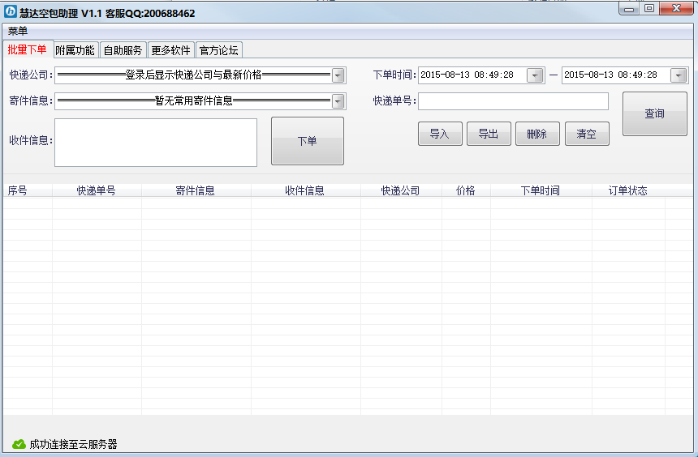Viewport: 698px width, 457px height.
Task: Sort by the 订单状态 column header
Action: point(627,191)
